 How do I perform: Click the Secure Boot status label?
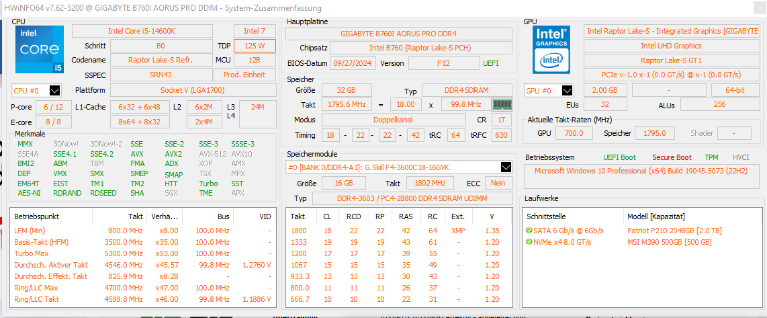pyautogui.click(x=672, y=157)
